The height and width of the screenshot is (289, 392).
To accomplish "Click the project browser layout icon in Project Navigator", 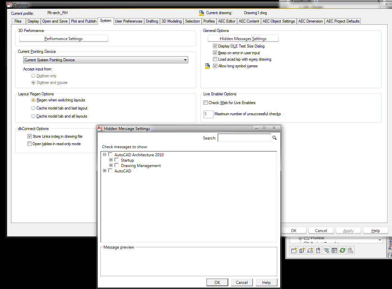I will [x=334, y=250].
